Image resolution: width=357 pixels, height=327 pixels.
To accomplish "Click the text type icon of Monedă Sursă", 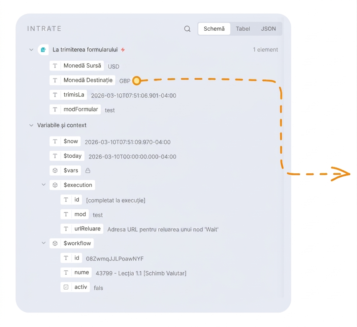I will coord(55,66).
